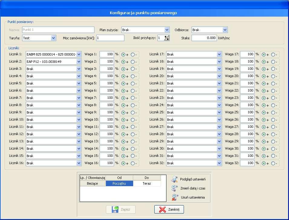Select minus radio for Waga 1
Viewport: 289px width, 220px height.
click(x=133, y=54)
